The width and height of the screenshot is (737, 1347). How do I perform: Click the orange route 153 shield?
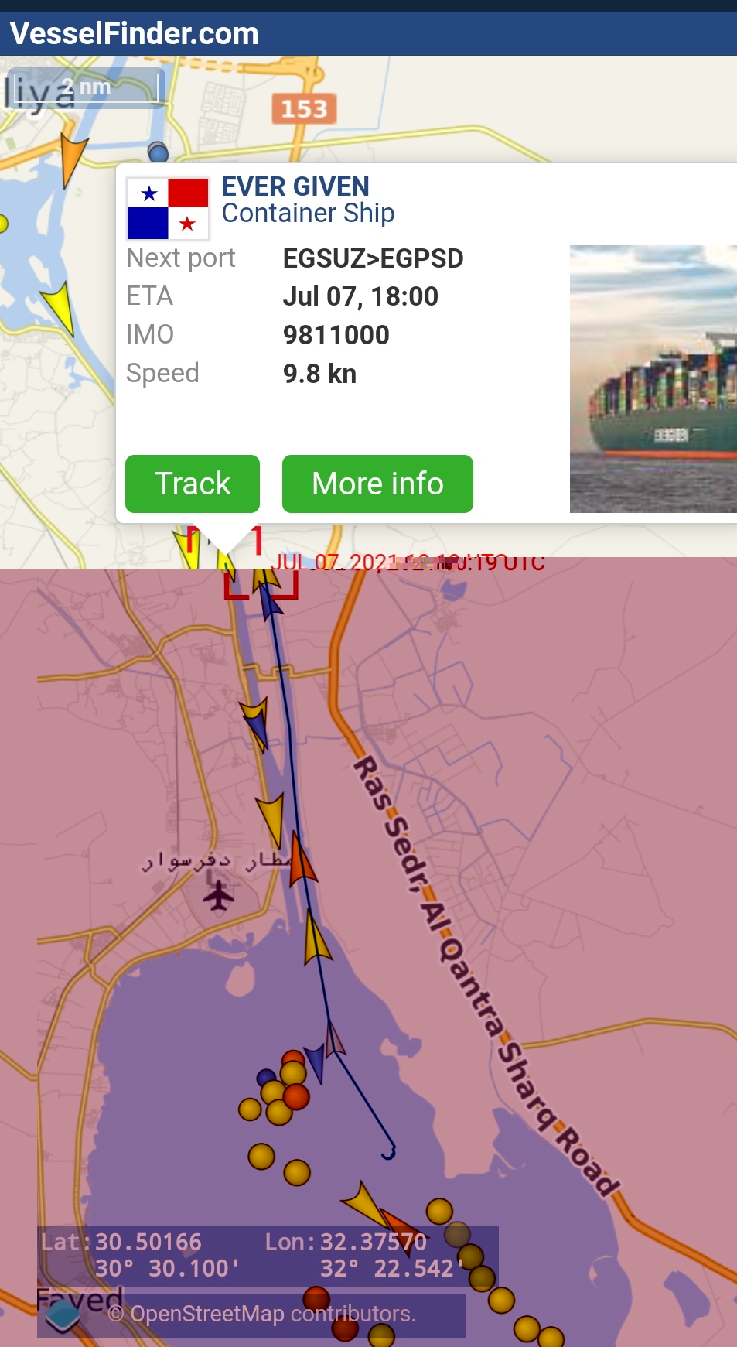[x=304, y=109]
